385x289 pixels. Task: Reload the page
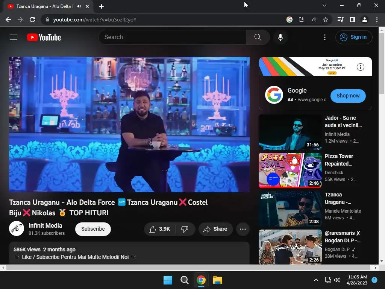click(32, 20)
